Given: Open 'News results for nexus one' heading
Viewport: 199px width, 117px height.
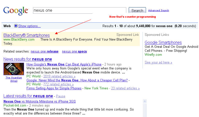Looking at the screenshot, I should click(x=28, y=59).
